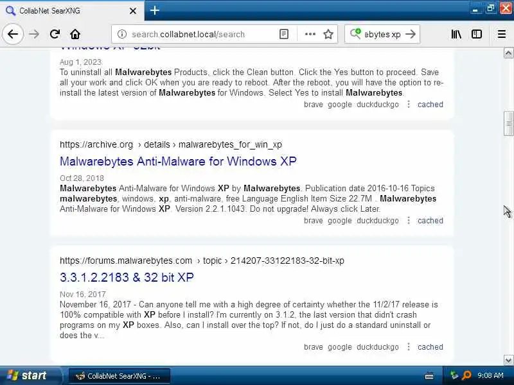Open the hamburger application menu

point(502,34)
